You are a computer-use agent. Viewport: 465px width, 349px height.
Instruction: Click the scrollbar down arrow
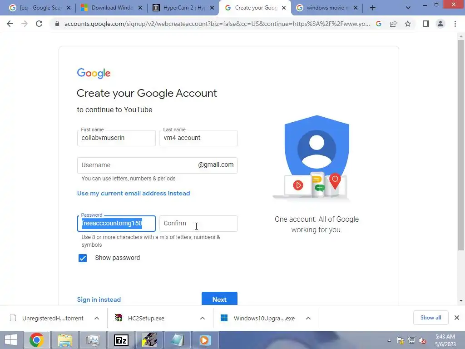point(461,301)
